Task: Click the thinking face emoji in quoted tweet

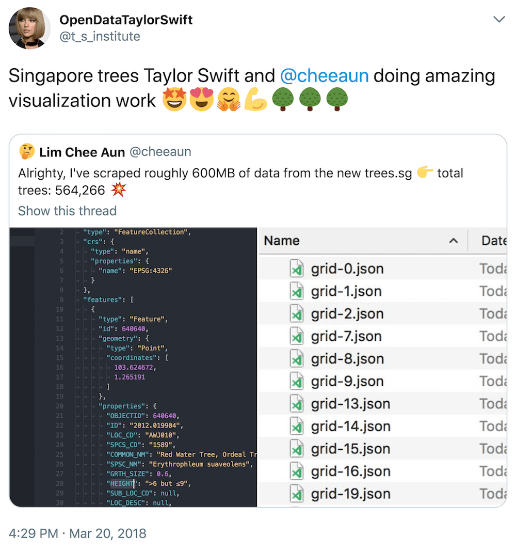Action: (26, 152)
